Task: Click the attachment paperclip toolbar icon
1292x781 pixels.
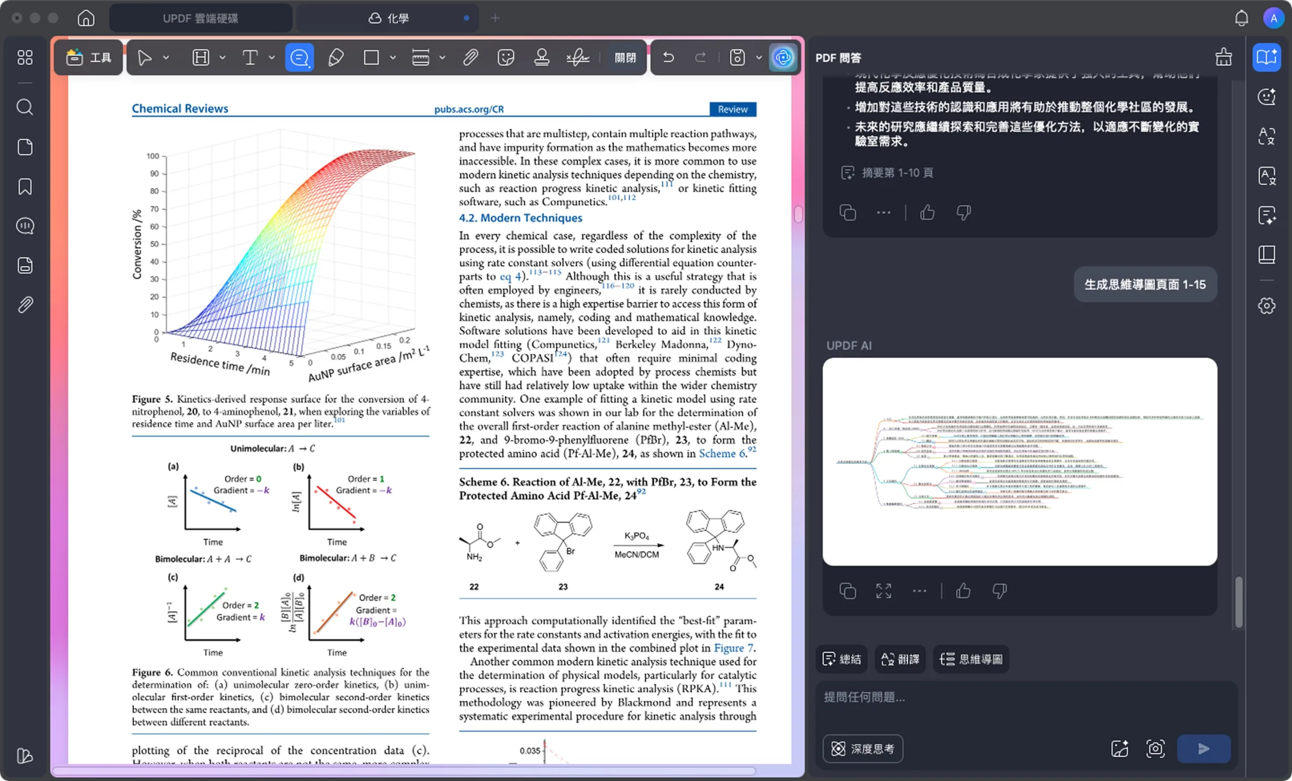Action: (470, 57)
